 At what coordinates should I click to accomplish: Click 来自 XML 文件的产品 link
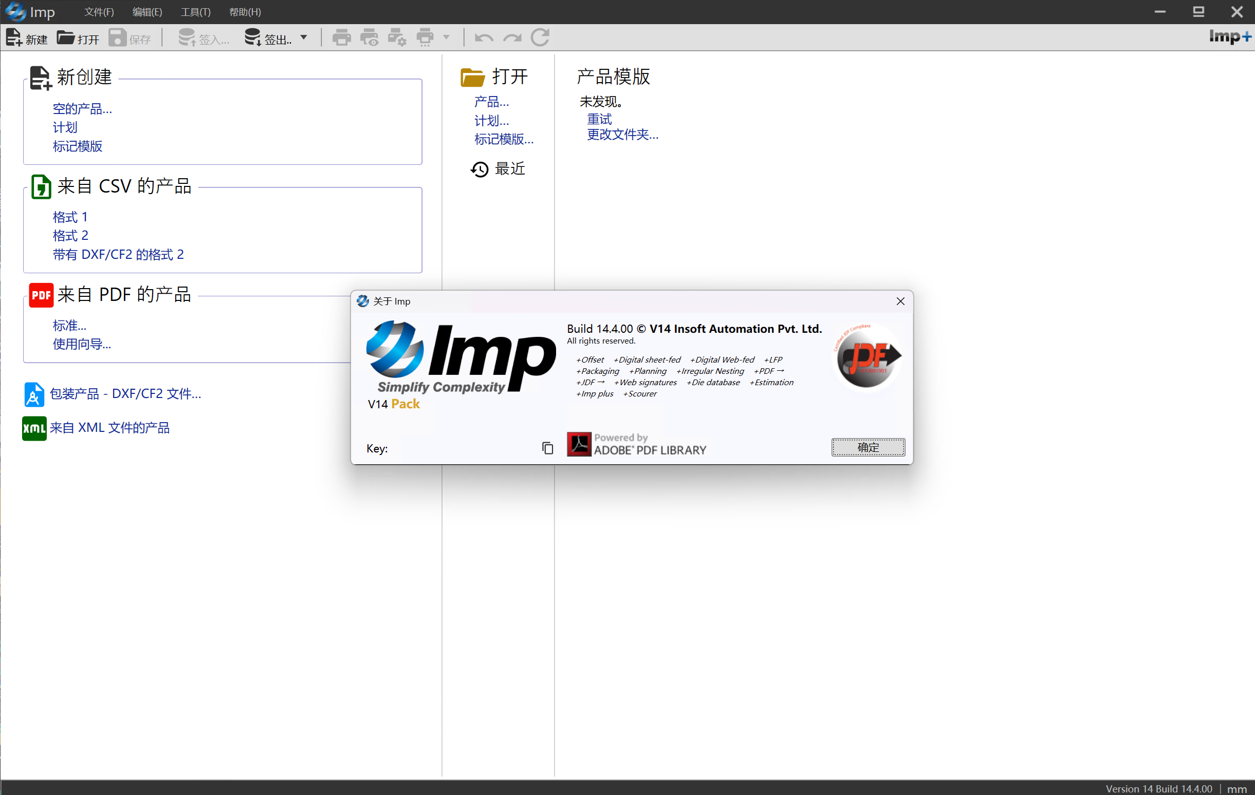pyautogui.click(x=110, y=428)
